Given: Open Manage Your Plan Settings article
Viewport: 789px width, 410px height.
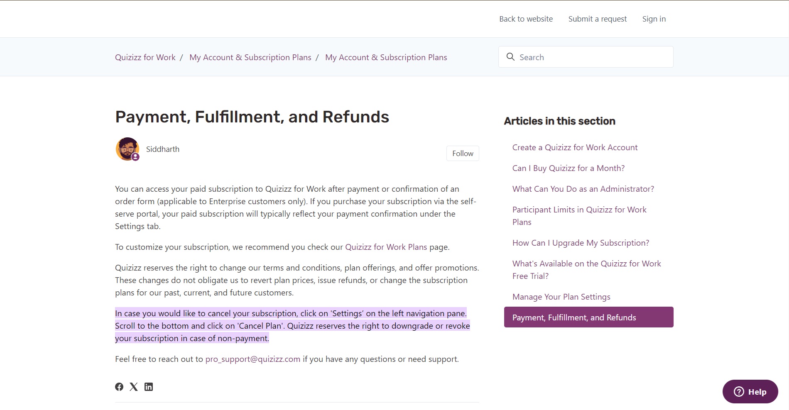Looking at the screenshot, I should point(561,297).
